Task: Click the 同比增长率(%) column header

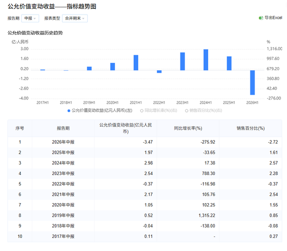Action: coord(188,128)
